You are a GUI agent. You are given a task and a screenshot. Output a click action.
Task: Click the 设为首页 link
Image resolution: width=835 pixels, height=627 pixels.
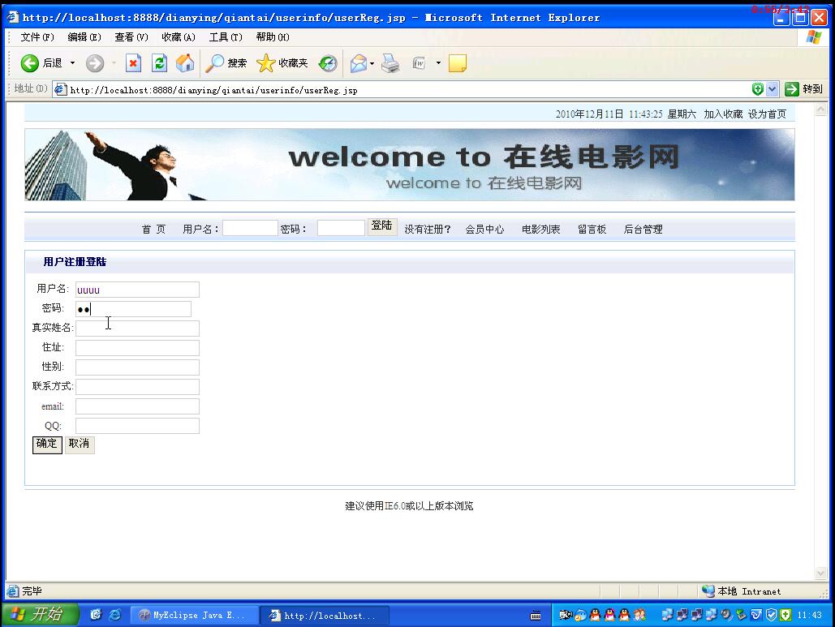767,114
